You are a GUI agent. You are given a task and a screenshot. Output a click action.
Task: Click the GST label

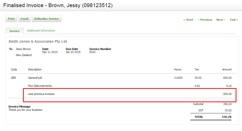tap(201, 110)
